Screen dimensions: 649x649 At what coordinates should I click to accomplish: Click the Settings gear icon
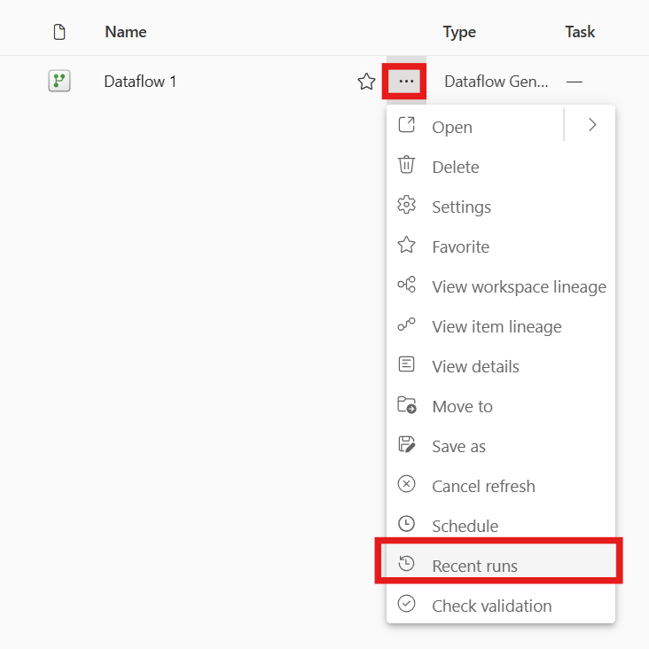point(406,206)
